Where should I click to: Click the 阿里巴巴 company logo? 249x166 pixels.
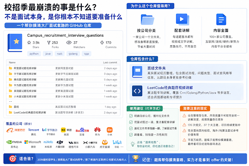click(16, 130)
